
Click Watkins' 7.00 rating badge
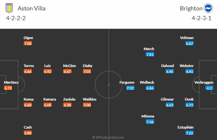click(x=87, y=105)
